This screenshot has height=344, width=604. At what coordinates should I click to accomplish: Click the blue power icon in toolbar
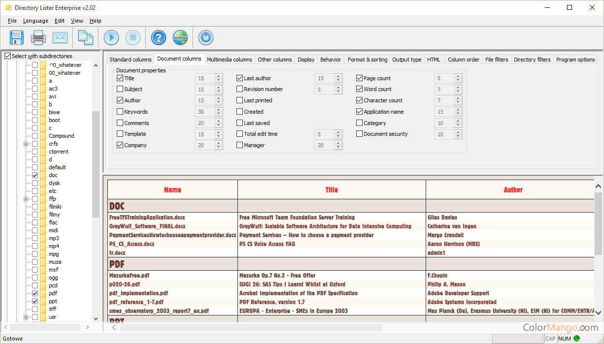point(205,37)
